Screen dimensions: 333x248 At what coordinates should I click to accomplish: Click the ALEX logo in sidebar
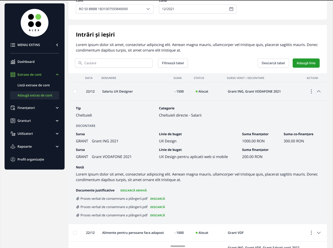click(x=35, y=23)
